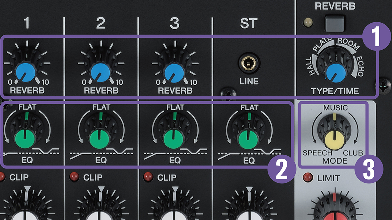The width and height of the screenshot is (392, 220).
Task: Click the LINE input jack on ST channel
Action: click(x=249, y=63)
